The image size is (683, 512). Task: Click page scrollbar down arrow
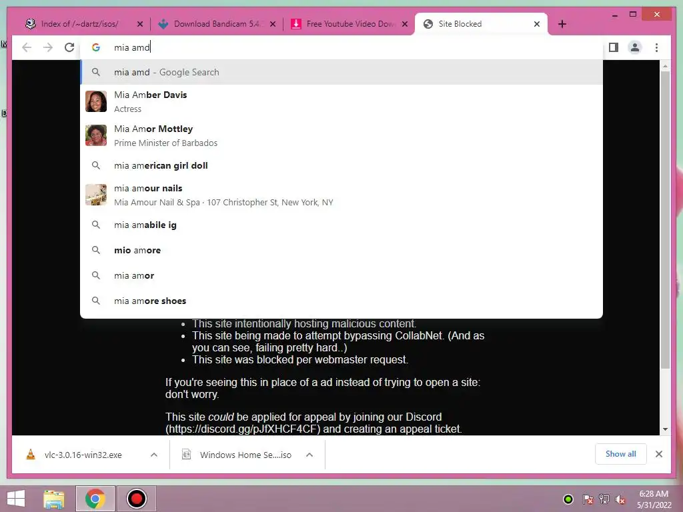pyautogui.click(x=665, y=429)
